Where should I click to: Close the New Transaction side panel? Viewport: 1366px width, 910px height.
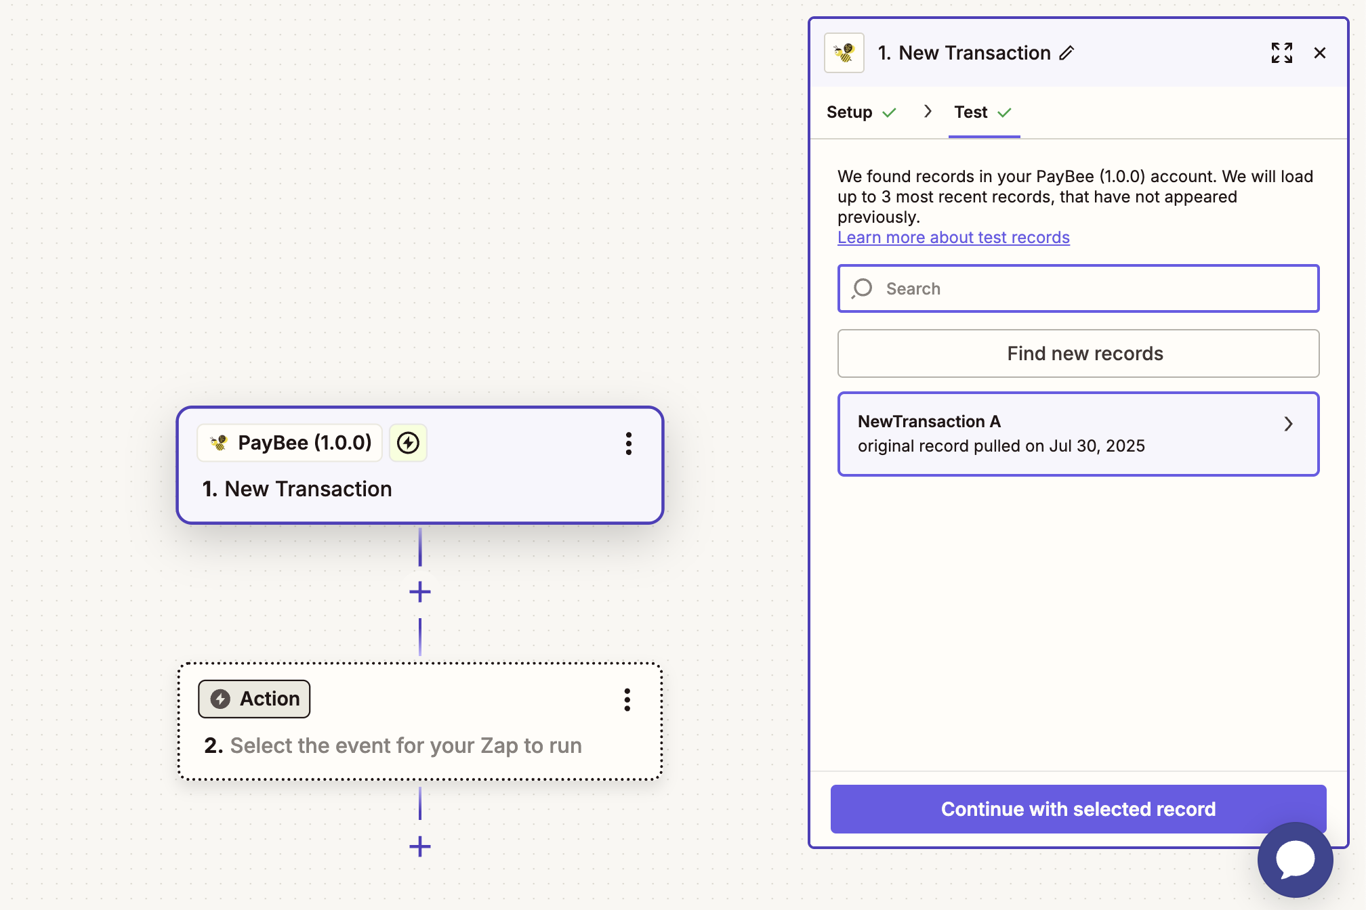tap(1319, 53)
